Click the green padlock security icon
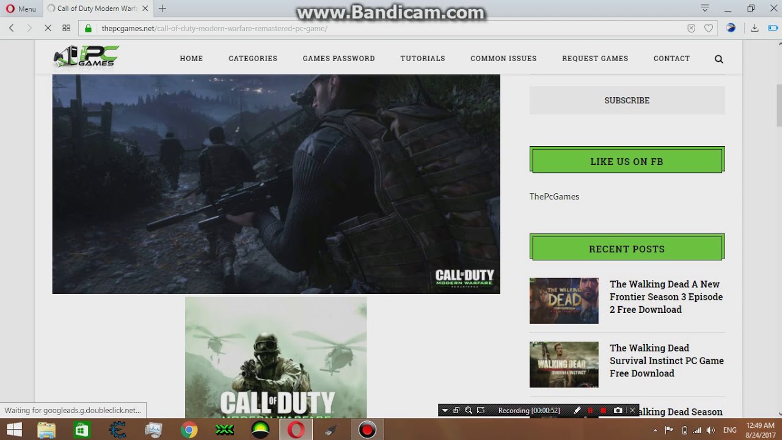This screenshot has height=440, width=782. click(89, 28)
